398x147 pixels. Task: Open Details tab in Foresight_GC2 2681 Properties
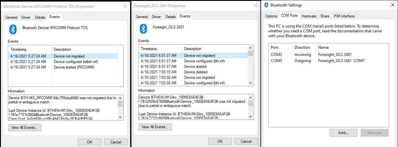[170, 17]
